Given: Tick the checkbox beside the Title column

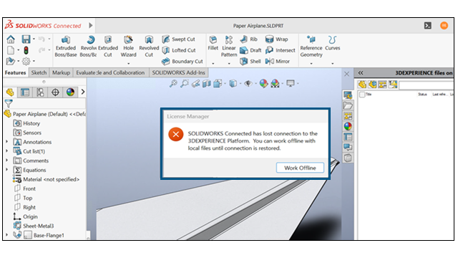Looking at the screenshot, I should point(362,95).
